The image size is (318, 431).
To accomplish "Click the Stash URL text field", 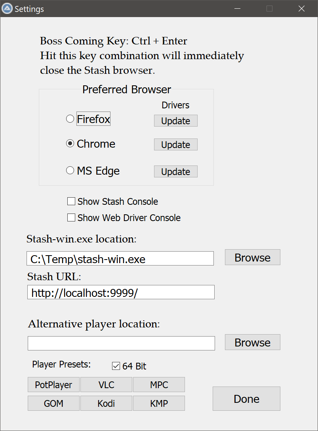I will (x=121, y=292).
